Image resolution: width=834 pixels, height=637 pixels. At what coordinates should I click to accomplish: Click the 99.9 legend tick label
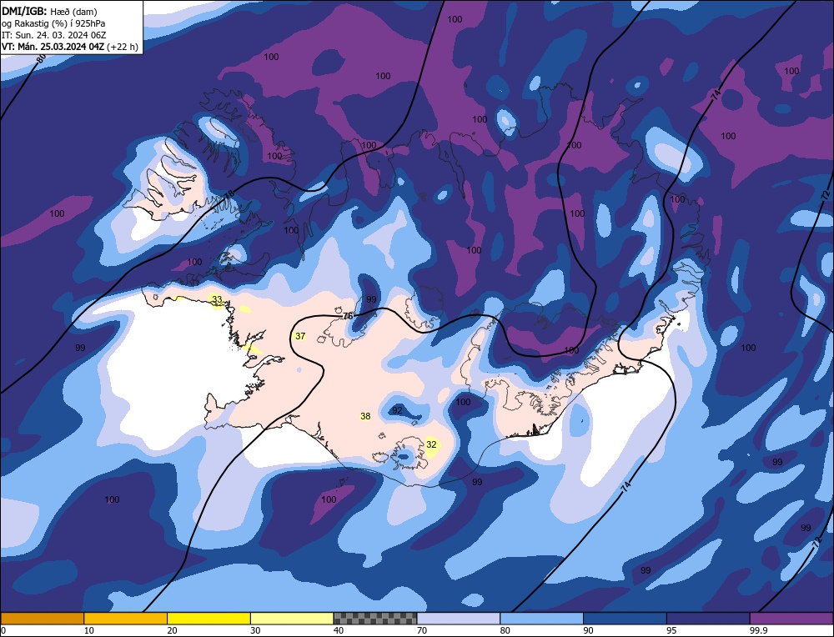click(757, 630)
